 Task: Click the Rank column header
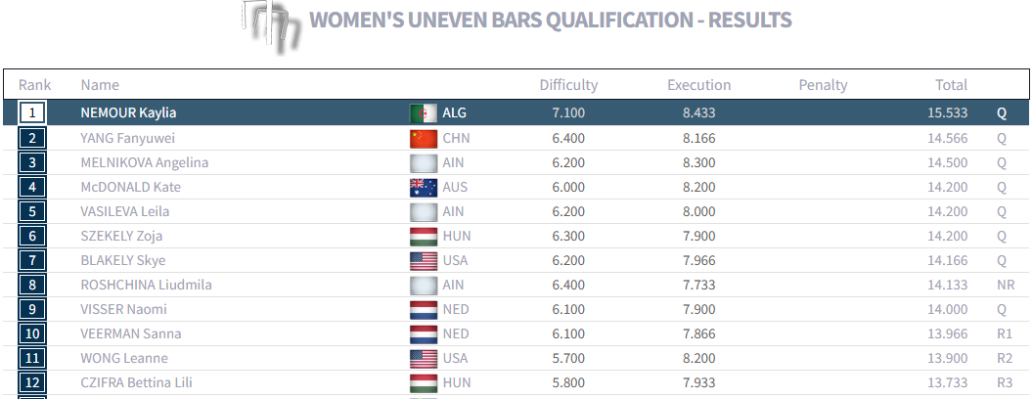coord(35,85)
